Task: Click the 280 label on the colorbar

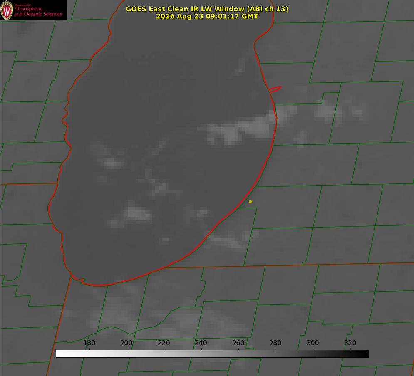Action: pyautogui.click(x=275, y=343)
